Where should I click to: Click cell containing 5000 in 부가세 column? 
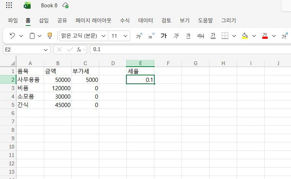point(85,80)
